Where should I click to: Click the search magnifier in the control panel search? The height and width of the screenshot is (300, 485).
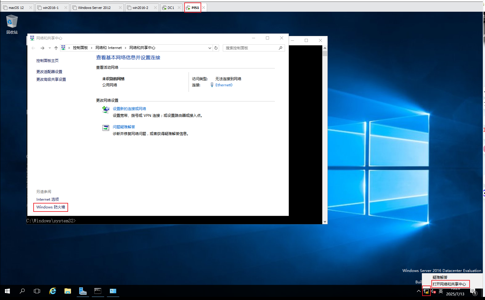point(280,48)
